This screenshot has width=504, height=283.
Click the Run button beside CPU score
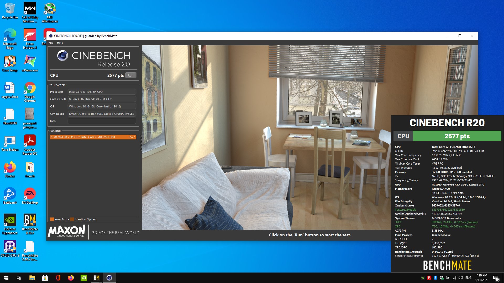(x=130, y=75)
